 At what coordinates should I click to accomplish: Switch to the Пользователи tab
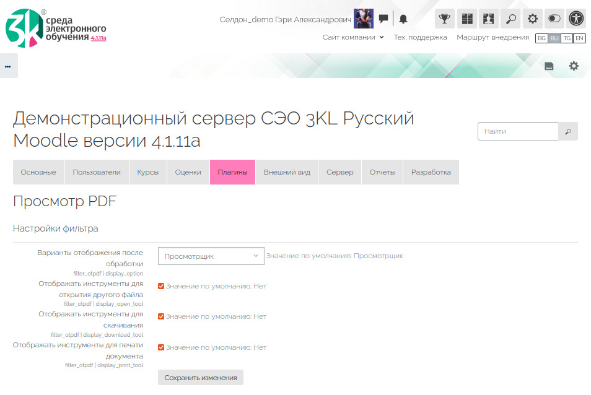tap(97, 172)
